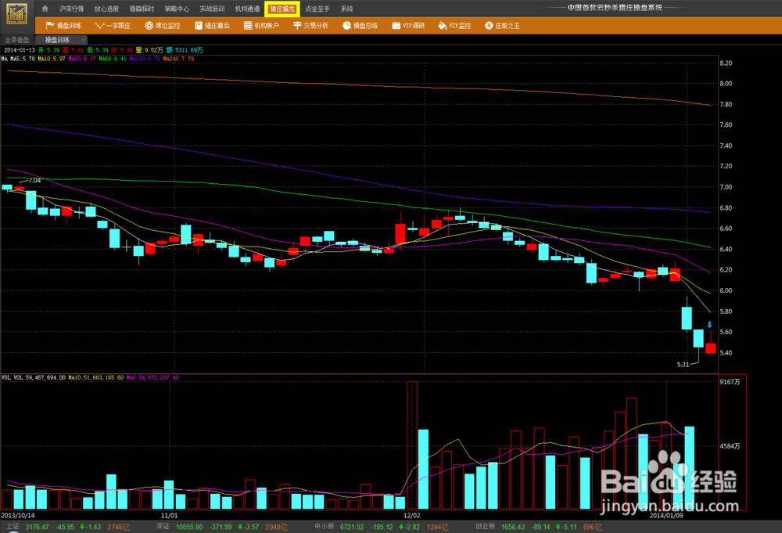Select the highlighted 猎庄擒龙 menu
The height and width of the screenshot is (533, 782).
[282, 9]
